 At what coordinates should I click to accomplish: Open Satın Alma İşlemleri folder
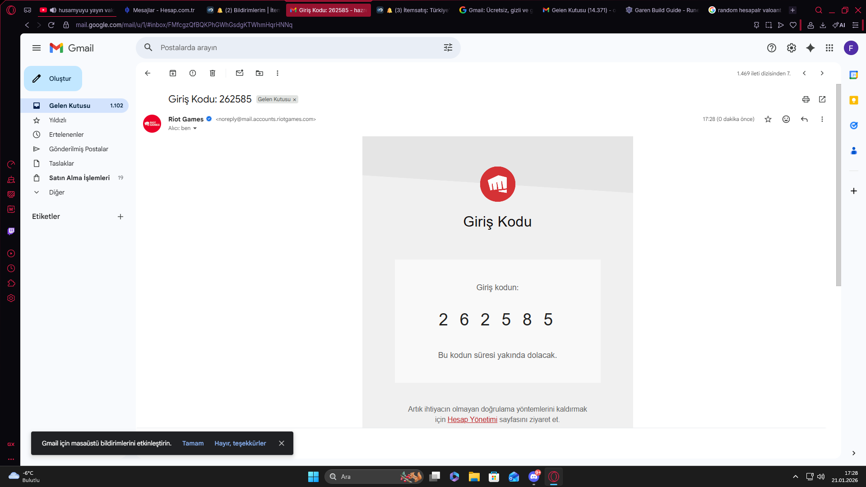click(74, 178)
